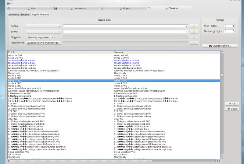Click the binoculars icon on Znajdź i zamień
The image size is (244, 164).
pos(210,46)
